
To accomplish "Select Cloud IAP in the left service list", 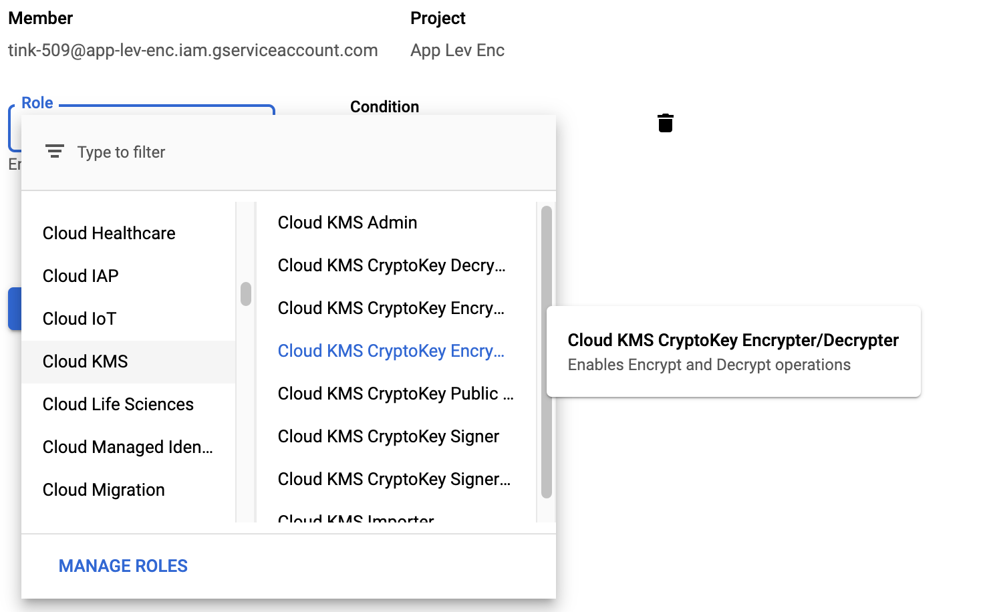I will coord(80,276).
